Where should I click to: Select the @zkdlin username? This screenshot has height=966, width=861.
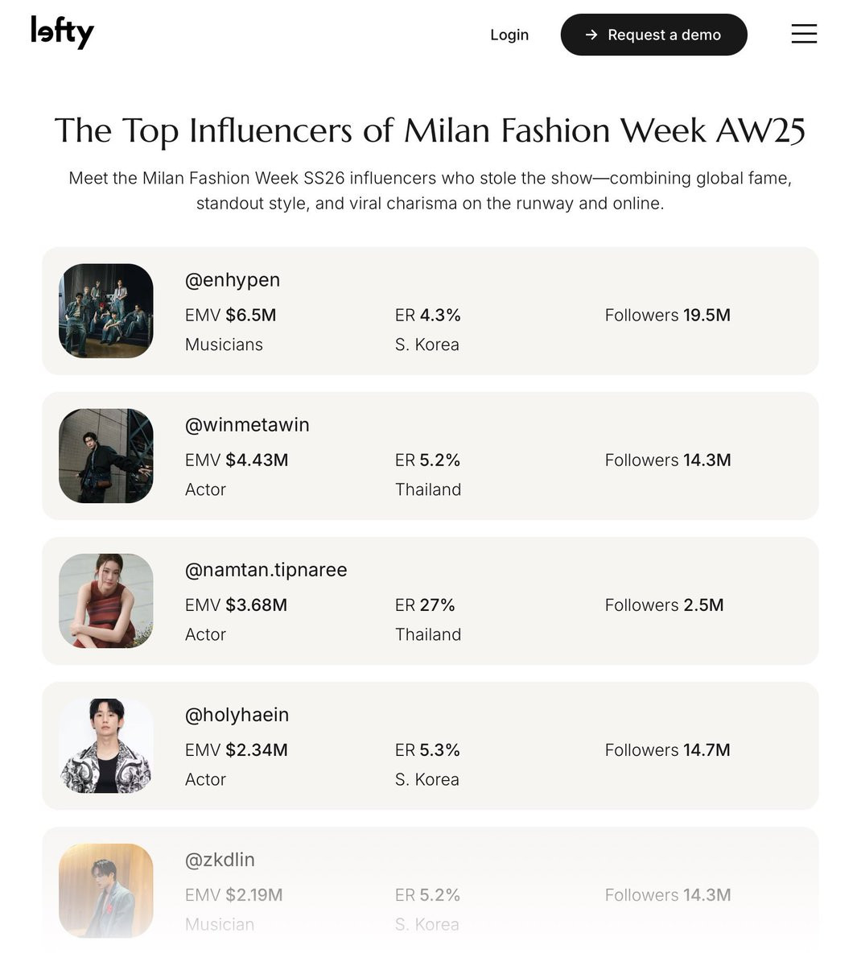(x=220, y=860)
